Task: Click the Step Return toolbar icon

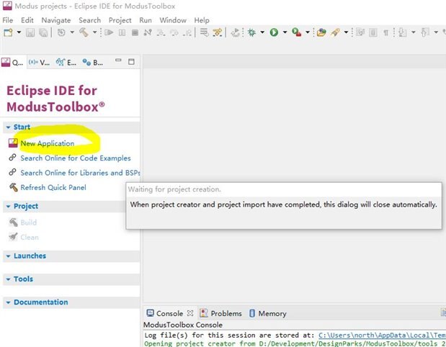Action: coord(187,32)
